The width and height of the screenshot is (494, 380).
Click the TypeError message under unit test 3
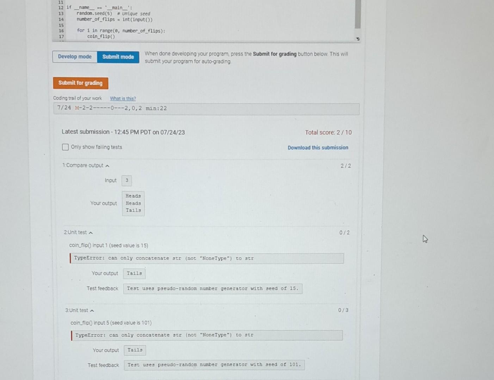click(x=206, y=335)
